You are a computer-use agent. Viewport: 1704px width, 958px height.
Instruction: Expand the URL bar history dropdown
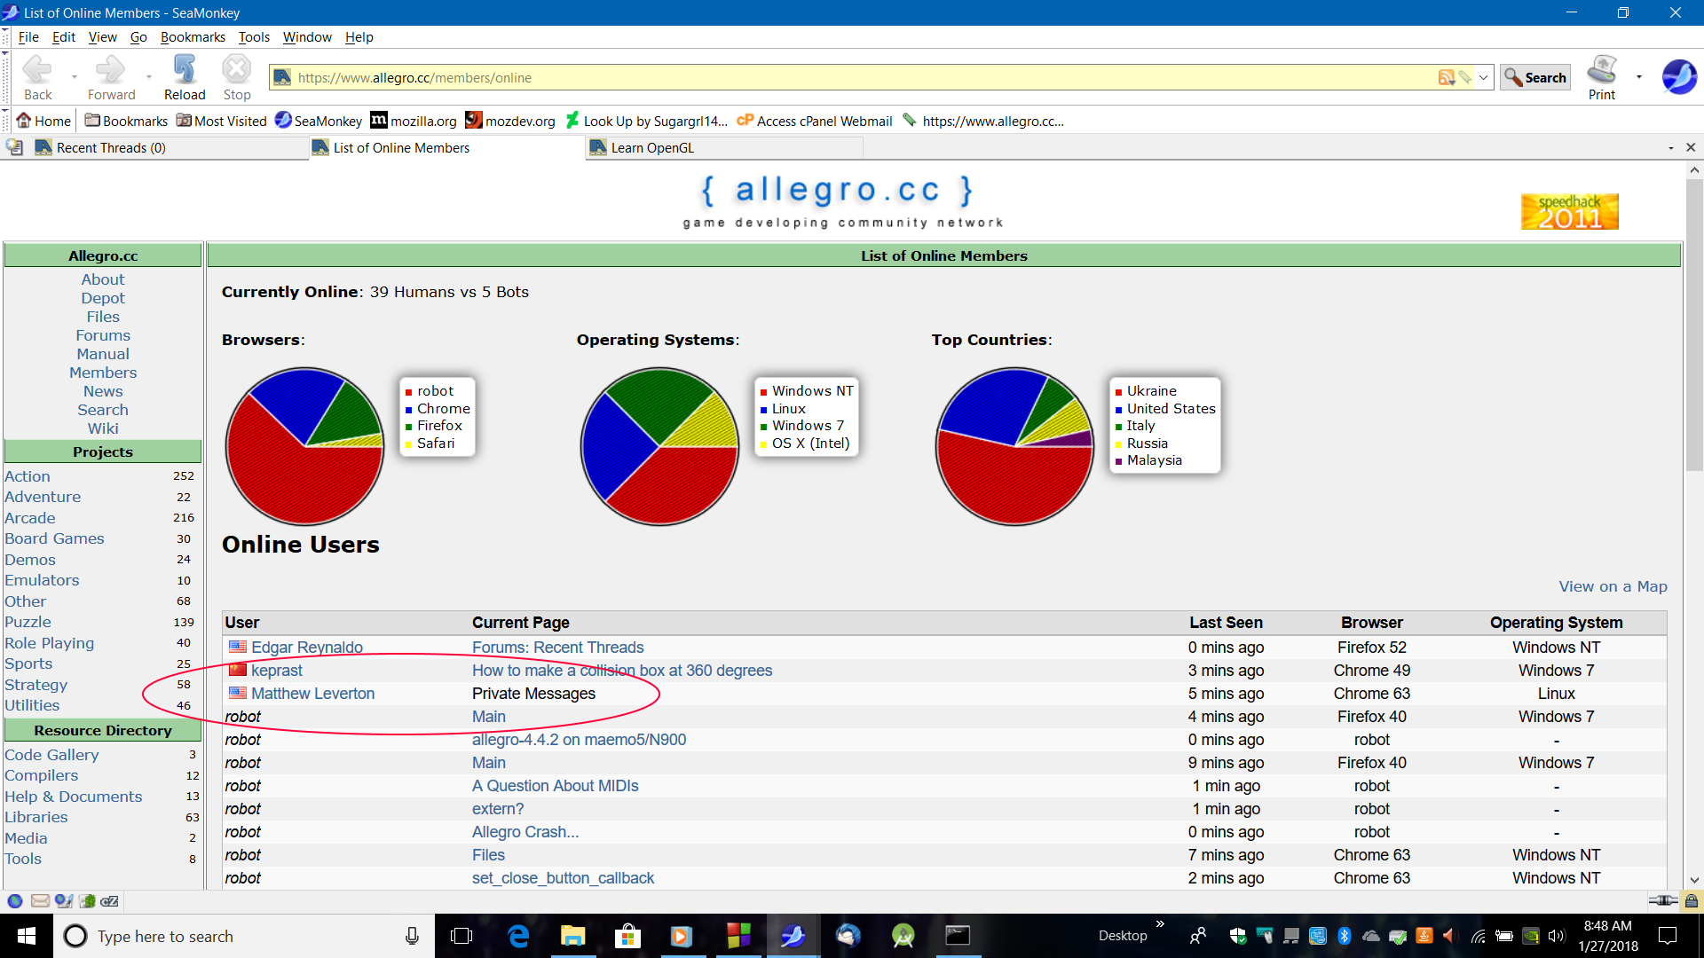[1483, 78]
